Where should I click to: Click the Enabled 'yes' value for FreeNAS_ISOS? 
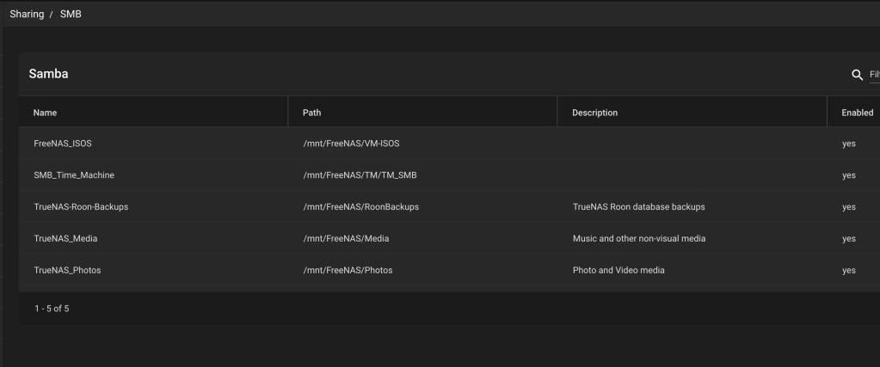(848, 144)
